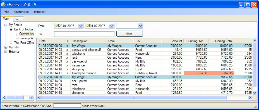Click the 01.05.2007 00:00 date cell

click(x=50, y=46)
